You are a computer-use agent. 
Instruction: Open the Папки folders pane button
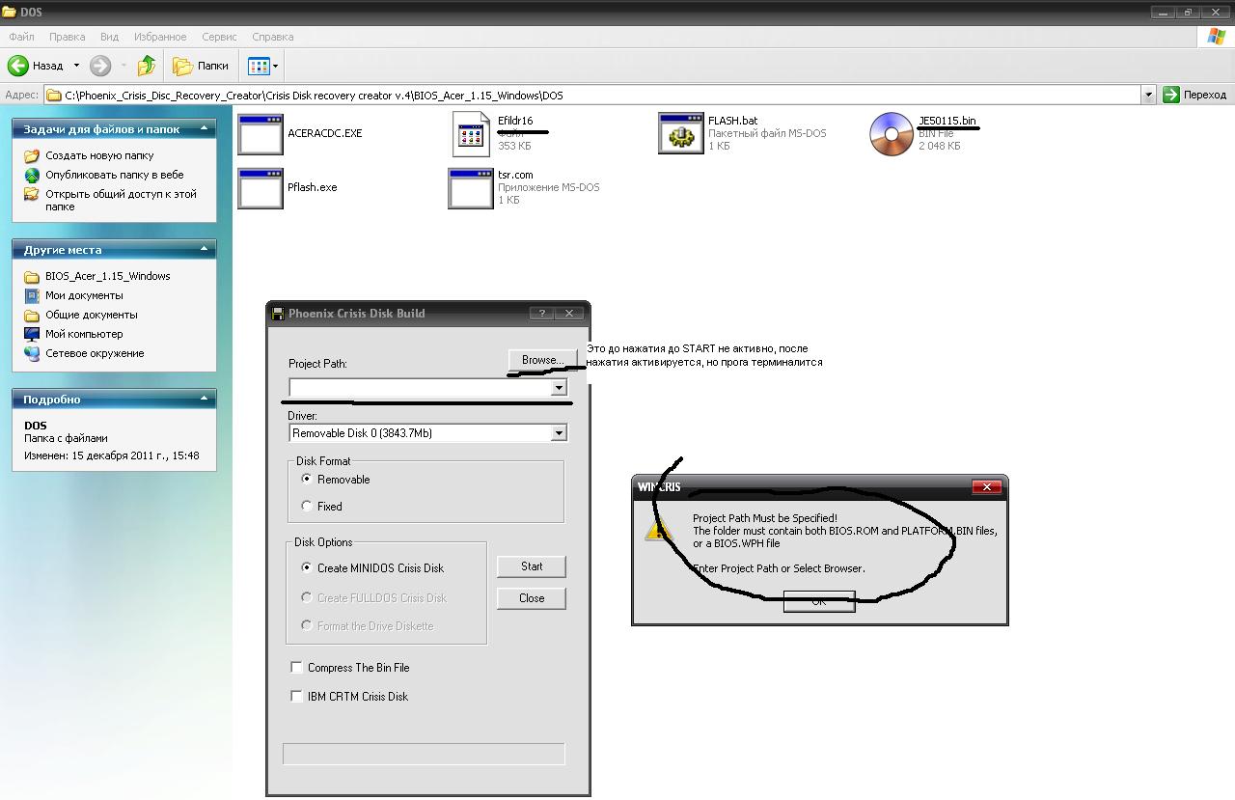click(x=201, y=66)
